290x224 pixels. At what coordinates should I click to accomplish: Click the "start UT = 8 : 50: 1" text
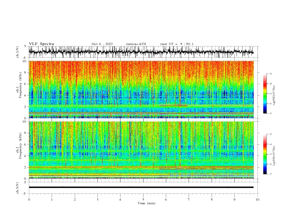click(x=177, y=44)
